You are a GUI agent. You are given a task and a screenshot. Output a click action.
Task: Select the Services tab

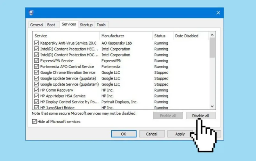(69, 24)
